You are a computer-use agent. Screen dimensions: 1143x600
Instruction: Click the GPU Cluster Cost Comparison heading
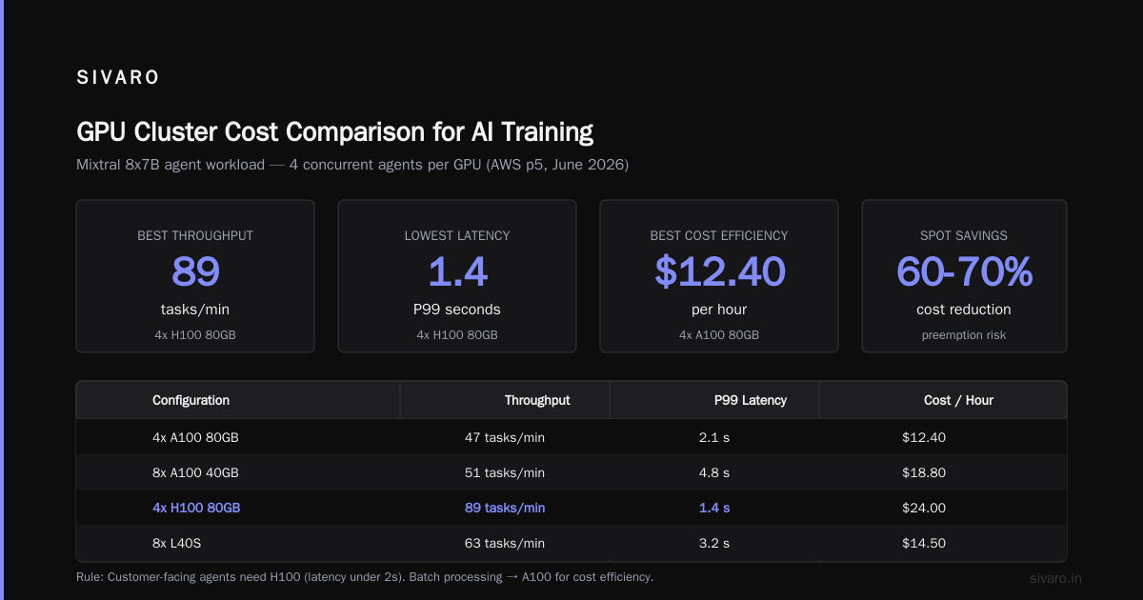click(x=334, y=131)
